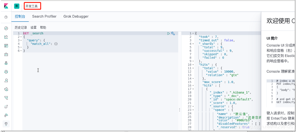Open the space selector avatar 默
Screen dimensions: 296x132
point(17,6)
